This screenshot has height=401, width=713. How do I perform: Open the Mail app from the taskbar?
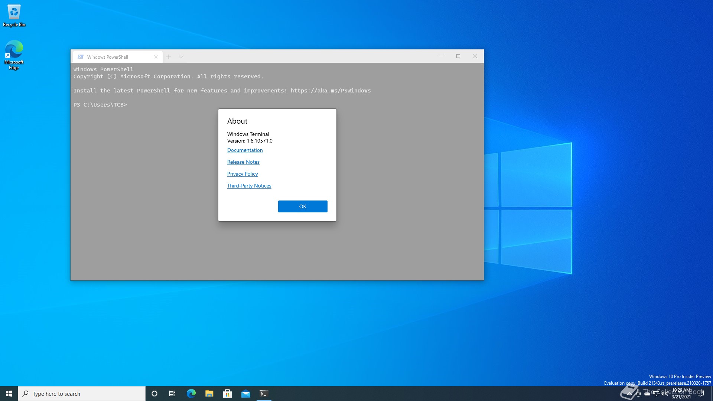(x=245, y=394)
